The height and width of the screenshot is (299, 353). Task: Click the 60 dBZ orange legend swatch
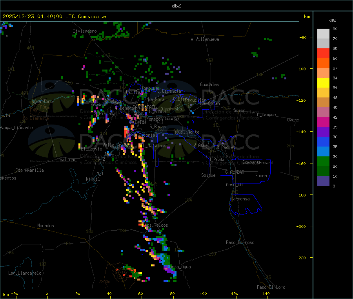pos(323,63)
